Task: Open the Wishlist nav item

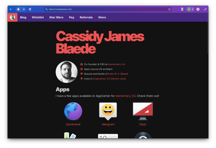Action: [38, 17]
